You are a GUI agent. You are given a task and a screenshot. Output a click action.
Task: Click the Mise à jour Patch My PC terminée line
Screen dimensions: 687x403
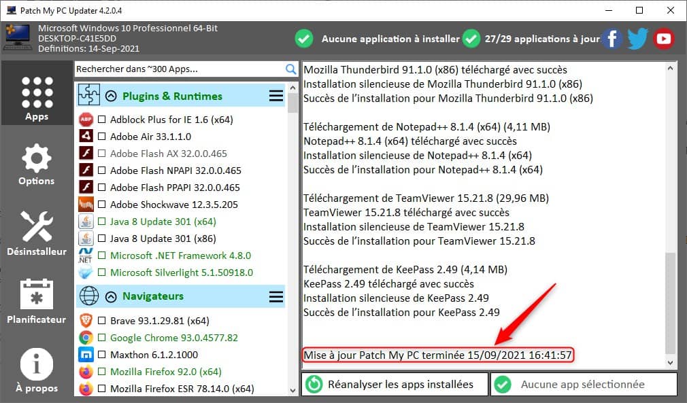point(437,355)
